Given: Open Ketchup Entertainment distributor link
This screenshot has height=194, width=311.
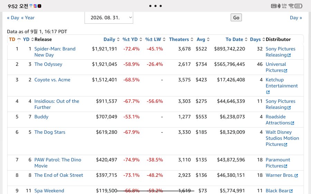Looking at the screenshot, I should (x=282, y=83).
